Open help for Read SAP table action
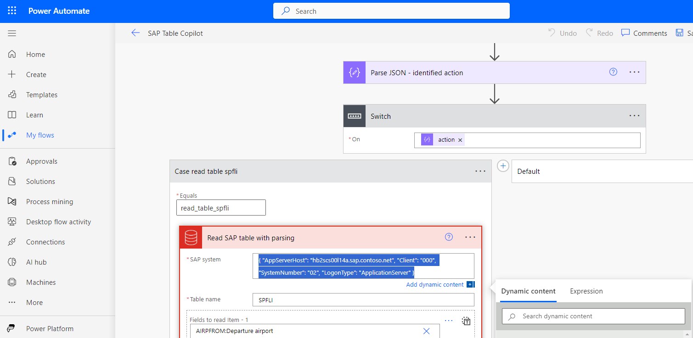Viewport: 693px width, 338px height. click(449, 237)
